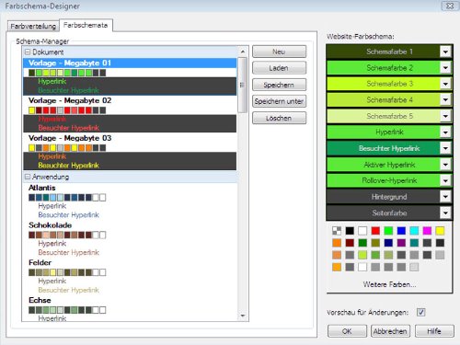Select the Felder color scheme
This screenshot has width=460, height=345.
[x=40, y=262]
